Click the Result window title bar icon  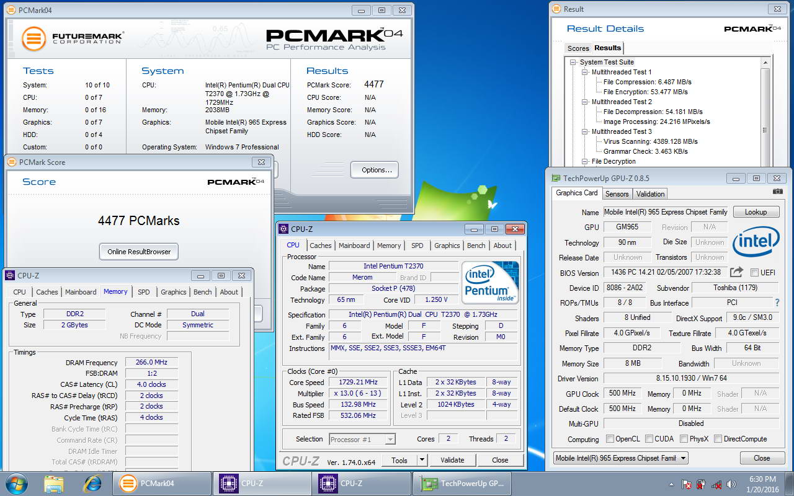pos(556,9)
